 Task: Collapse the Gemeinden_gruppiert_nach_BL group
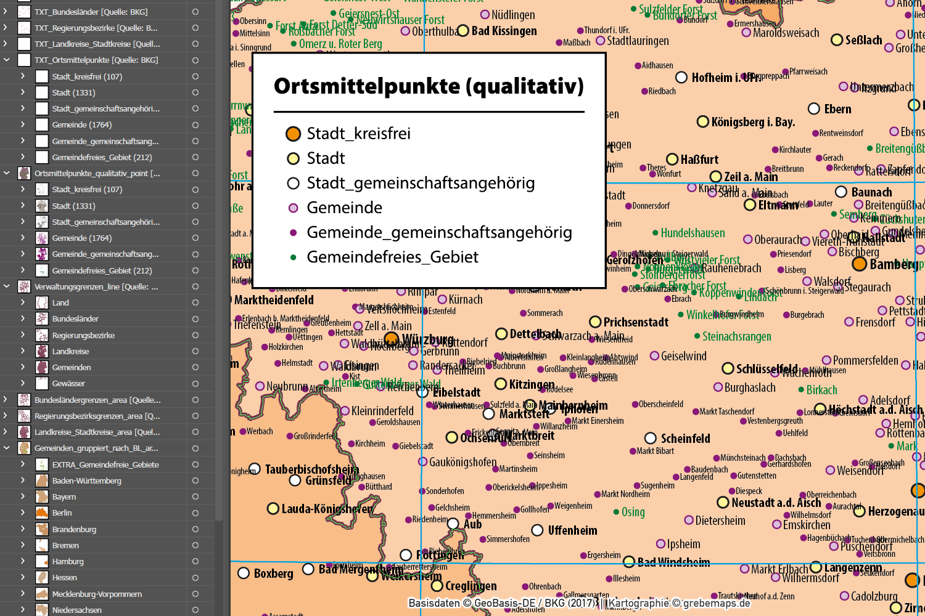(x=6, y=448)
